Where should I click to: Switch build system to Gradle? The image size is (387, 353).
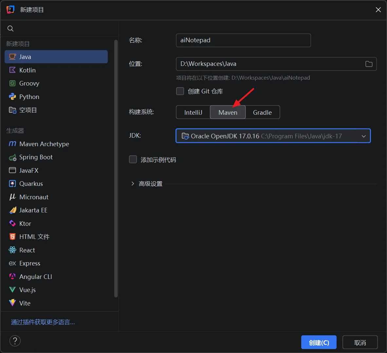(x=262, y=112)
